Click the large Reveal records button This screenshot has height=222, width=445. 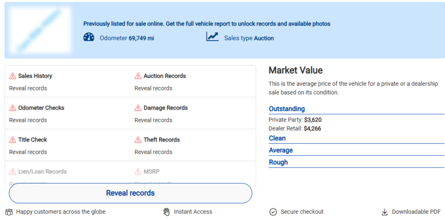click(130, 193)
